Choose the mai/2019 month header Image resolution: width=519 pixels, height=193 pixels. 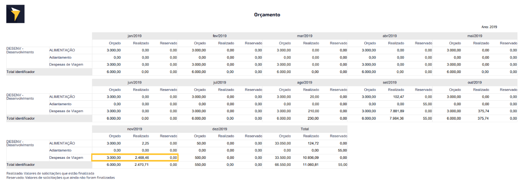[475, 36]
